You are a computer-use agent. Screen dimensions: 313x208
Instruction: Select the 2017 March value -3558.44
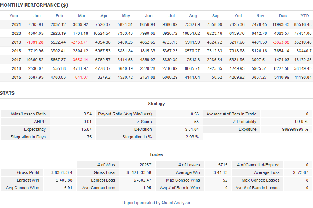coord(80,60)
